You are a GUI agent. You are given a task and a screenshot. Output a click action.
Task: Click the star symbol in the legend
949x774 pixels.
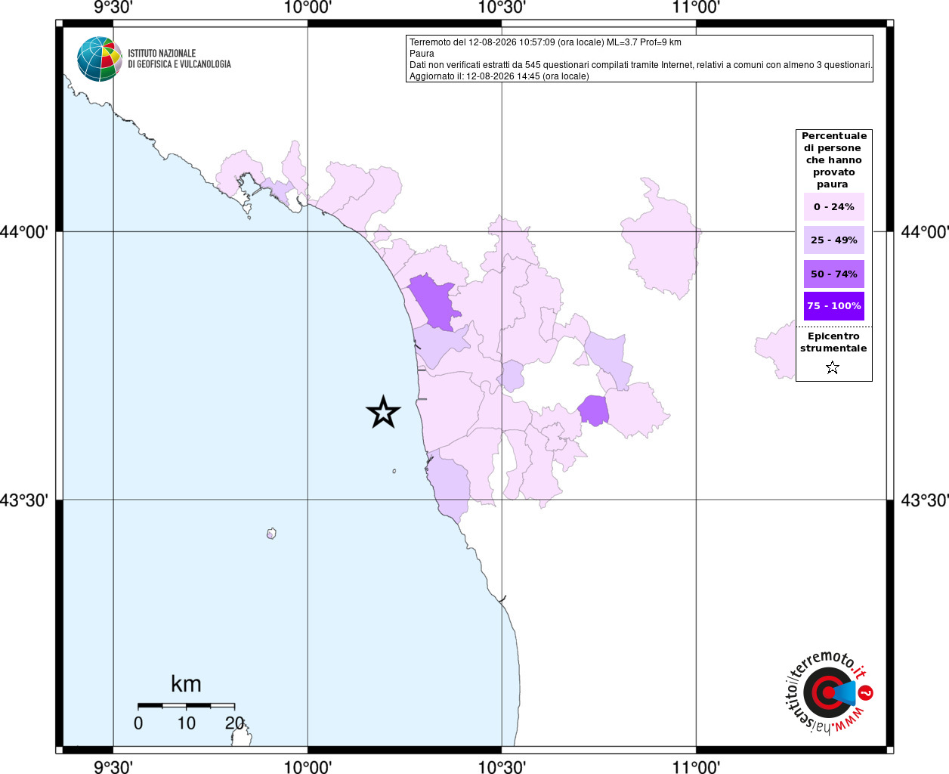[833, 367]
